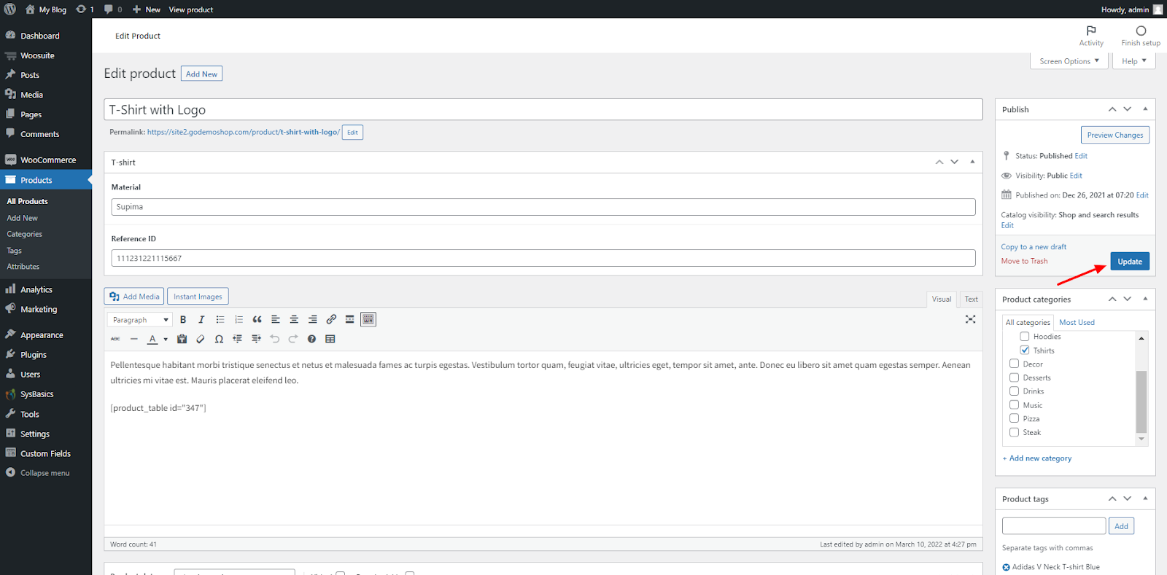
Task: Click the Update button
Action: (1130, 262)
